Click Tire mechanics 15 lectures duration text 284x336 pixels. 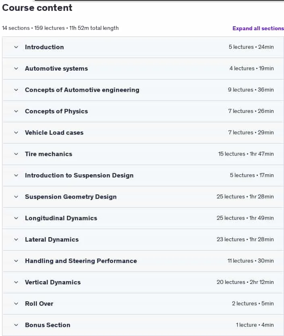(x=246, y=154)
